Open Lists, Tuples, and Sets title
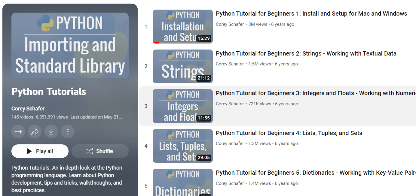Image resolution: width=416 pixels, height=196 pixels. click(289, 133)
